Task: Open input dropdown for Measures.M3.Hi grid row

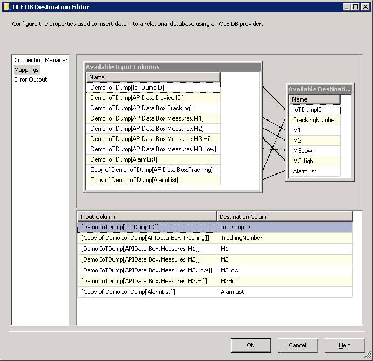Action: pyautogui.click(x=147, y=281)
